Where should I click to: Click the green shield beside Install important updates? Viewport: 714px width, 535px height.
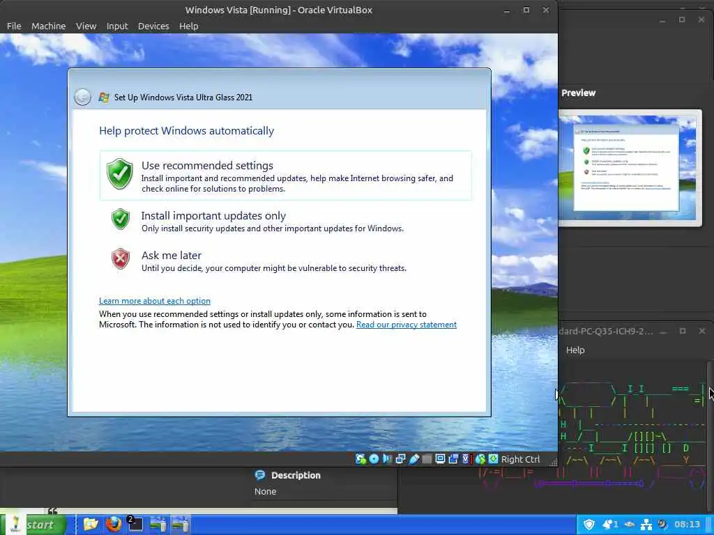point(121,219)
